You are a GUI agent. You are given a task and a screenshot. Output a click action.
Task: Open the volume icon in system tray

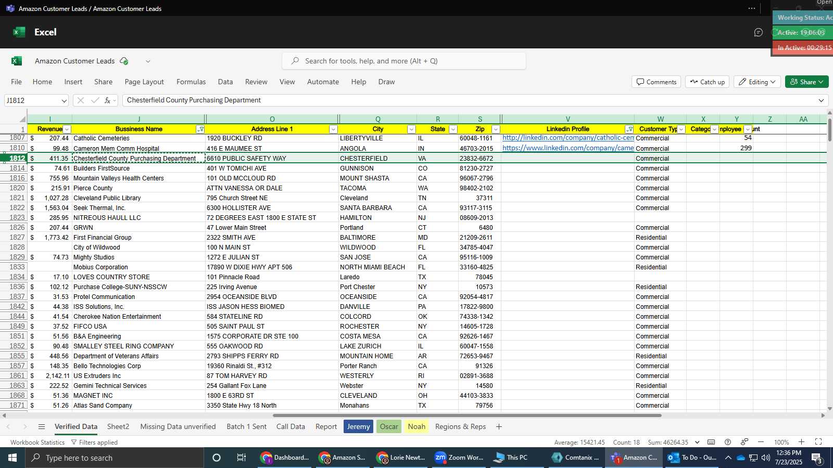(x=765, y=458)
